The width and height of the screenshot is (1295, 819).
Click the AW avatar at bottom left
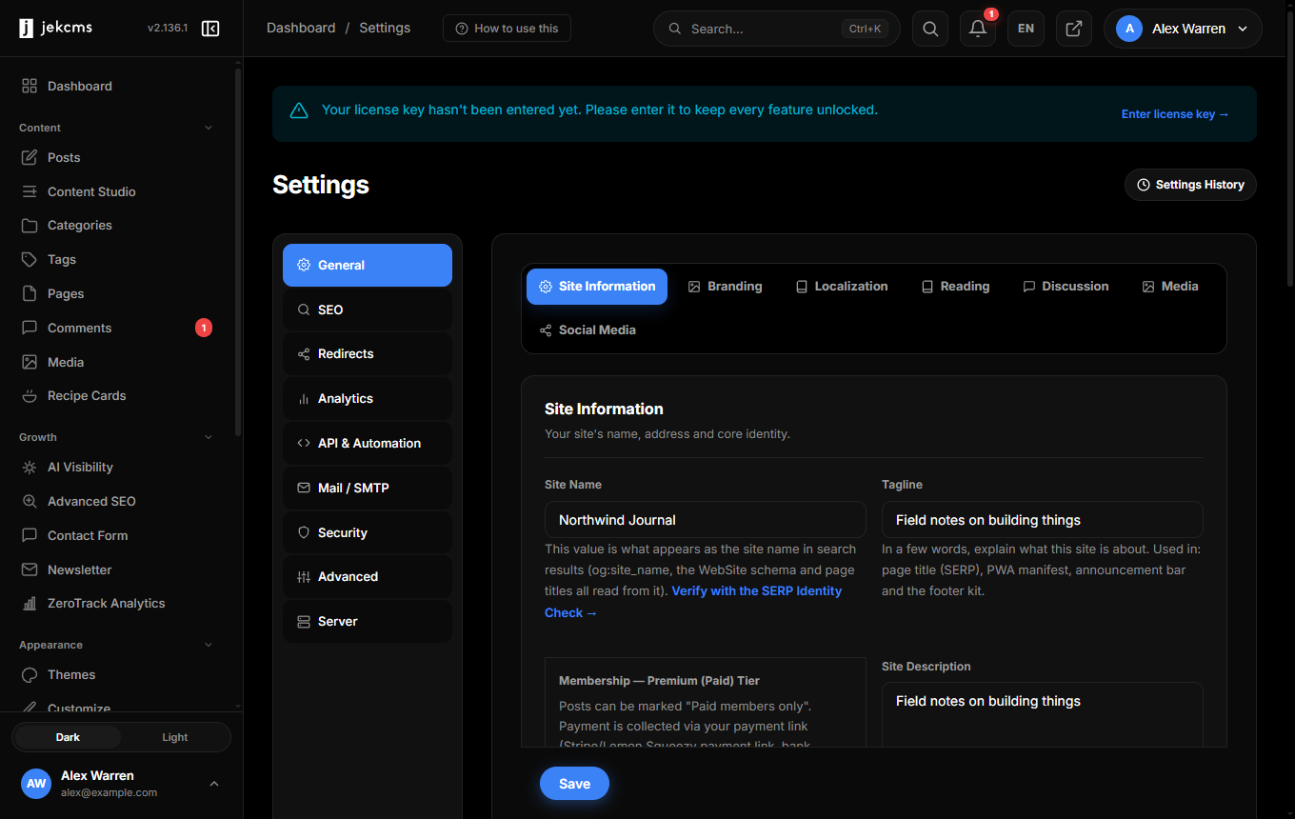(36, 784)
